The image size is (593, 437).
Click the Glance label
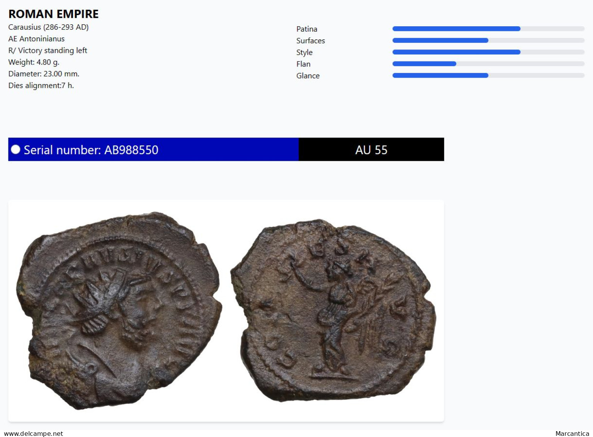click(308, 76)
